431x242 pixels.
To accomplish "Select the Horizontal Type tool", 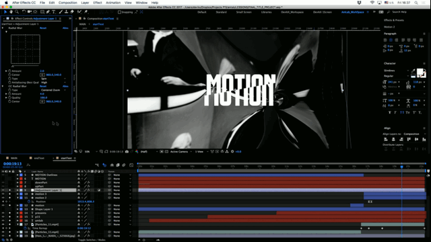I will tap(54, 12).
